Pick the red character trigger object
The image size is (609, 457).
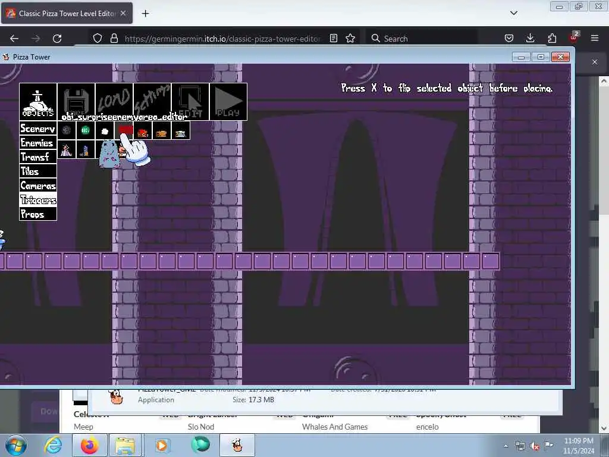(143, 130)
